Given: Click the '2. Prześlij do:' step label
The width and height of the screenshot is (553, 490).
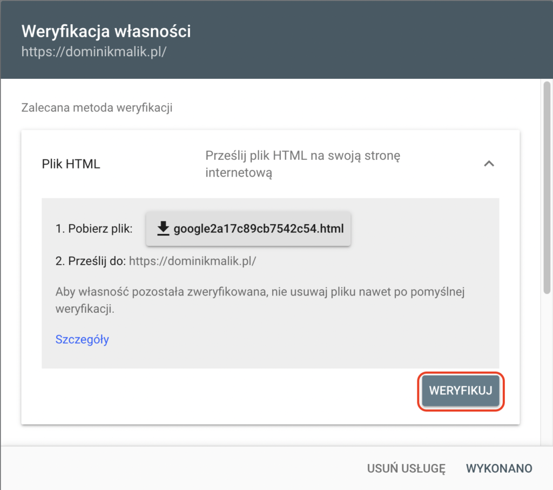Looking at the screenshot, I should tap(90, 261).
